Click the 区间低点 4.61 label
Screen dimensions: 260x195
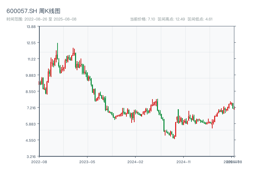coord(200,19)
